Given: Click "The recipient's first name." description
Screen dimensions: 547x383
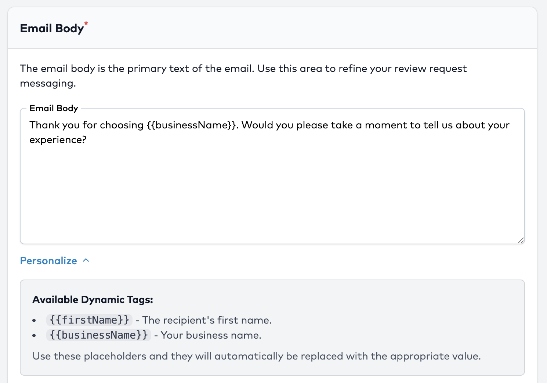Looking at the screenshot, I should click(x=207, y=320).
